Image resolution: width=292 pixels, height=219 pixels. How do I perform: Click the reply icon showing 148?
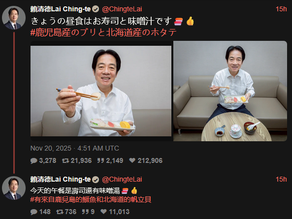point(34,212)
